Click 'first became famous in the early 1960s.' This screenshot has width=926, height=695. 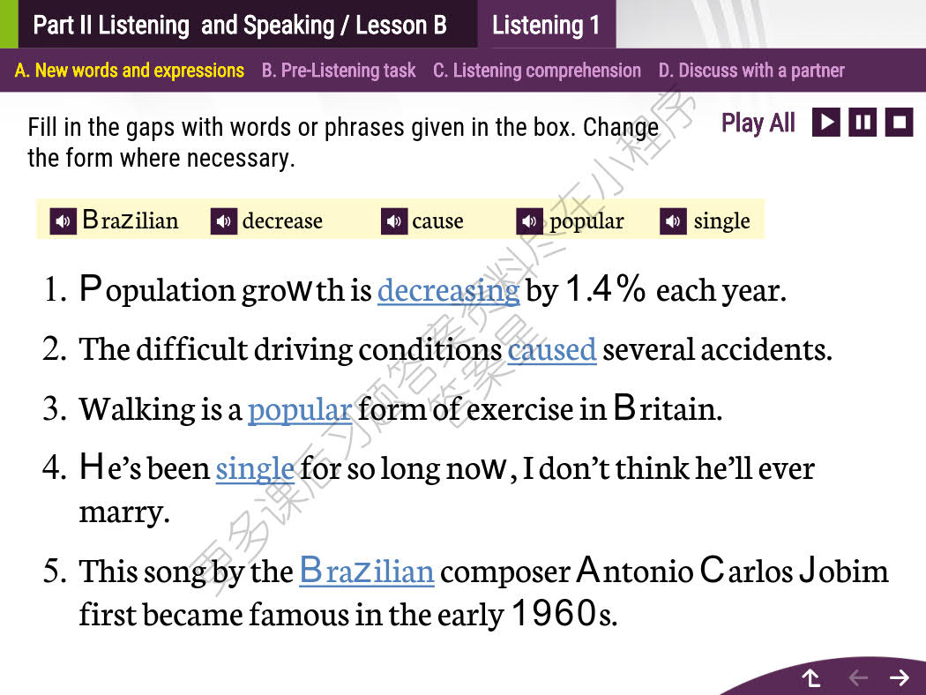[x=348, y=614]
